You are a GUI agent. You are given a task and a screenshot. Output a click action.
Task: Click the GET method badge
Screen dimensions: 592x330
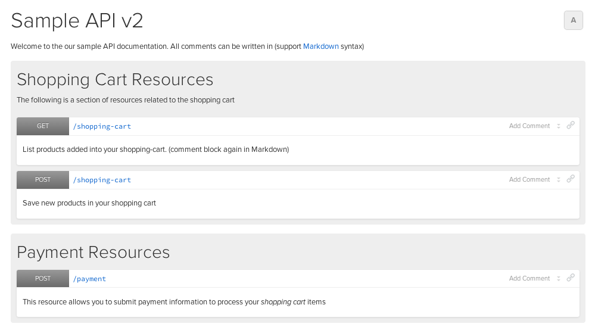click(43, 126)
